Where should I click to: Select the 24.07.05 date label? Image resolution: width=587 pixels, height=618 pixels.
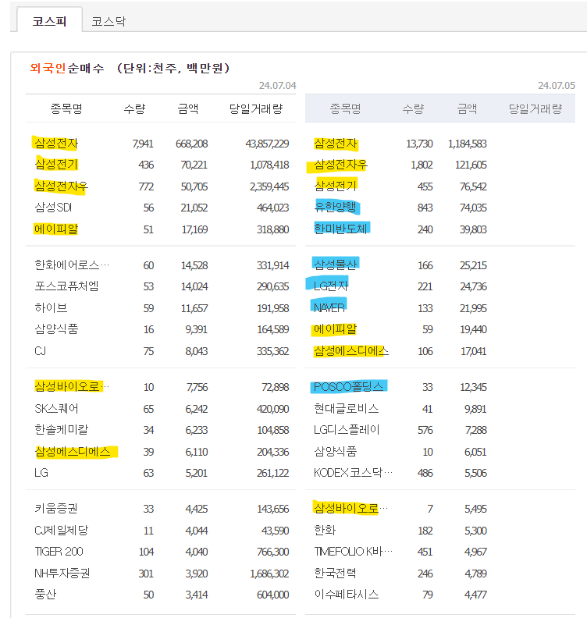(x=557, y=86)
